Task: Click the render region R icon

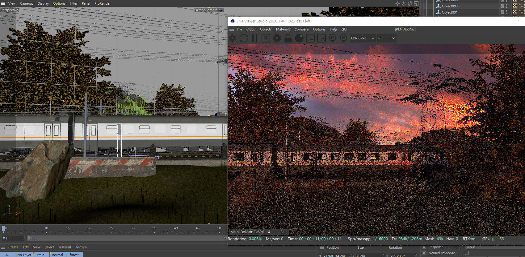Action: (x=266, y=38)
